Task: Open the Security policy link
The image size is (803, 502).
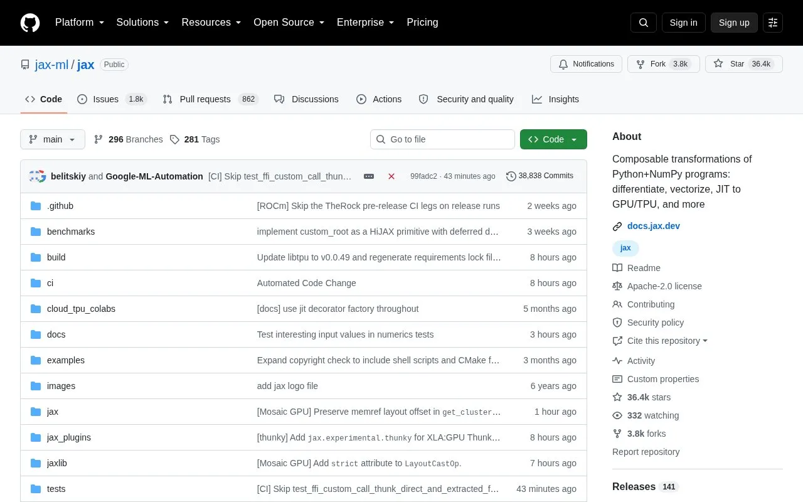Action: [x=649, y=323]
